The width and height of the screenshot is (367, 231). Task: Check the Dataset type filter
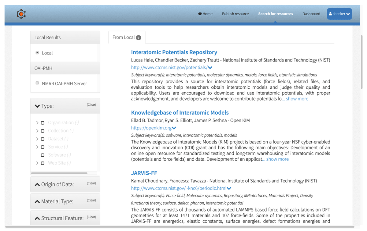[43, 139]
